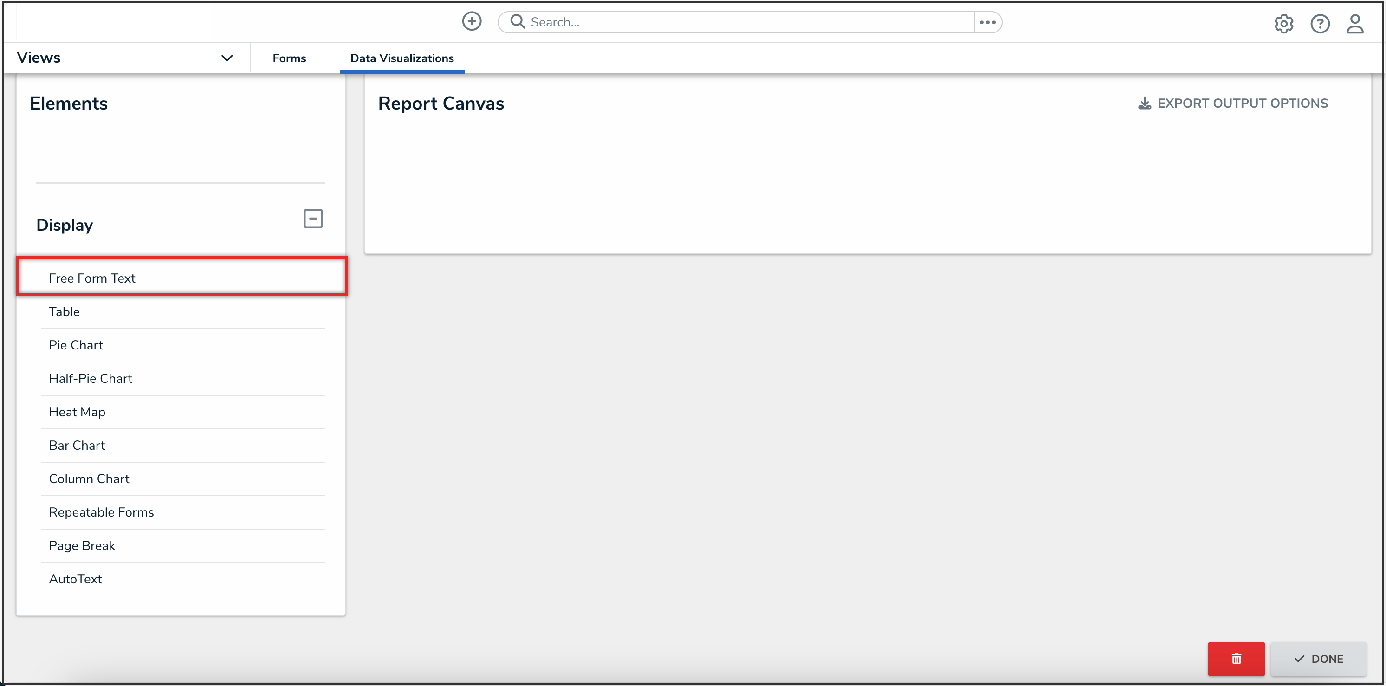Pick the Repeatable Forms element

(101, 511)
